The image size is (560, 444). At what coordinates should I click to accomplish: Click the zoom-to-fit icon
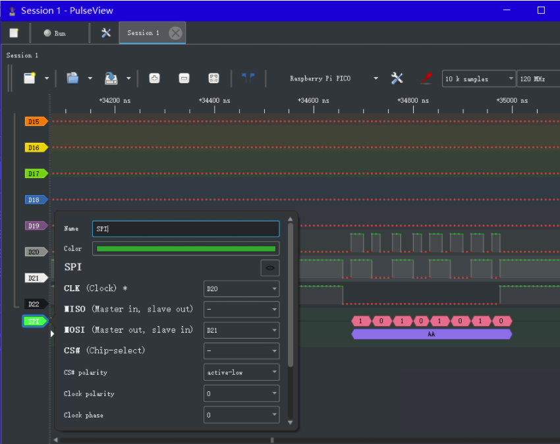(x=213, y=78)
